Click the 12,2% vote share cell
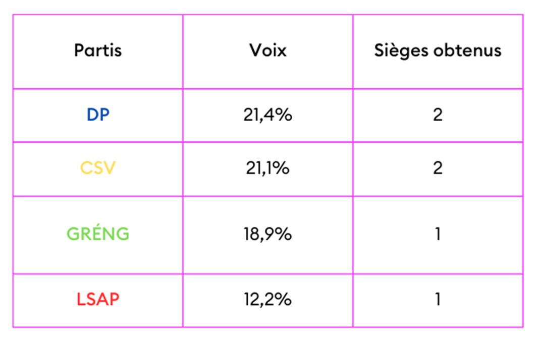 point(268,300)
